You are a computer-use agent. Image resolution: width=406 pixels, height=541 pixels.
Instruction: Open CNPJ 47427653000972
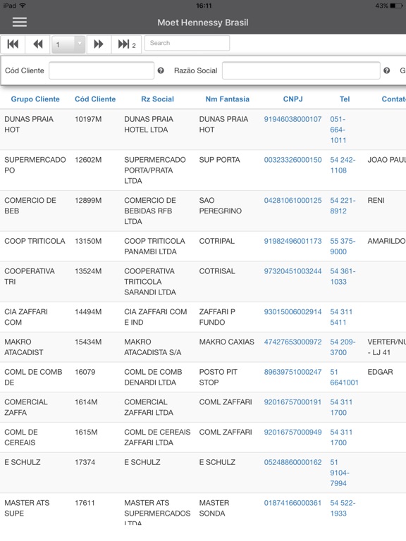(293, 342)
